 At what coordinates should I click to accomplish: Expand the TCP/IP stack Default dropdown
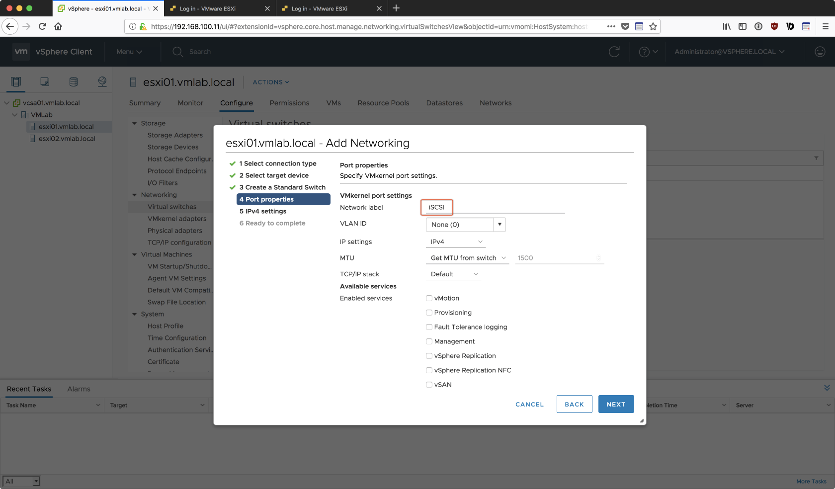454,274
